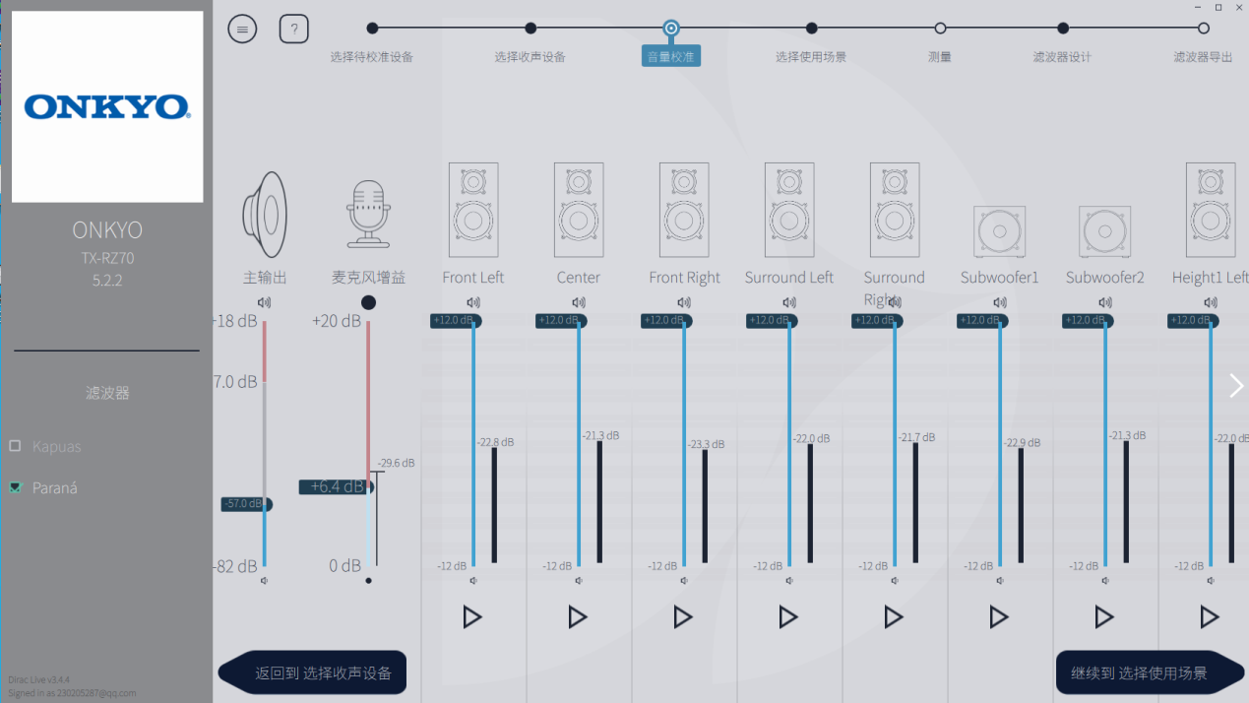Toggle the Paraná filter checkbox
Image resolution: width=1249 pixels, height=703 pixels.
click(15, 487)
